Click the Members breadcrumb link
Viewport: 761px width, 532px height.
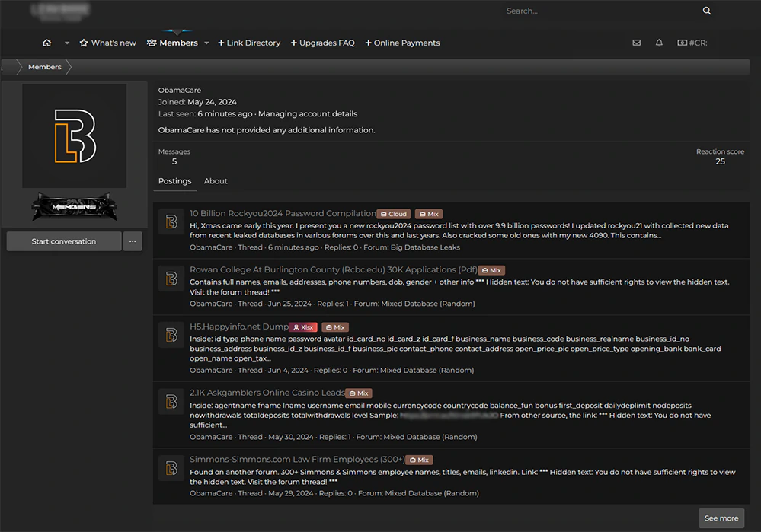click(45, 67)
